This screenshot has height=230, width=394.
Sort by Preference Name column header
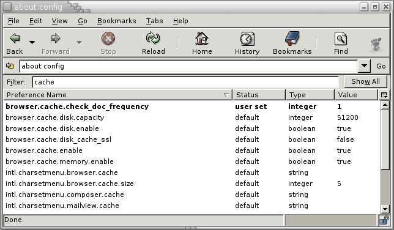(x=117, y=95)
